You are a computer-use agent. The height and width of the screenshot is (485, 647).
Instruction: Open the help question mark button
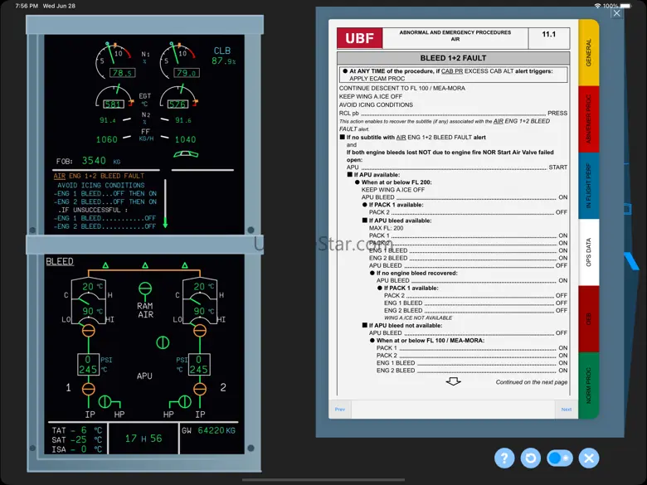click(504, 458)
